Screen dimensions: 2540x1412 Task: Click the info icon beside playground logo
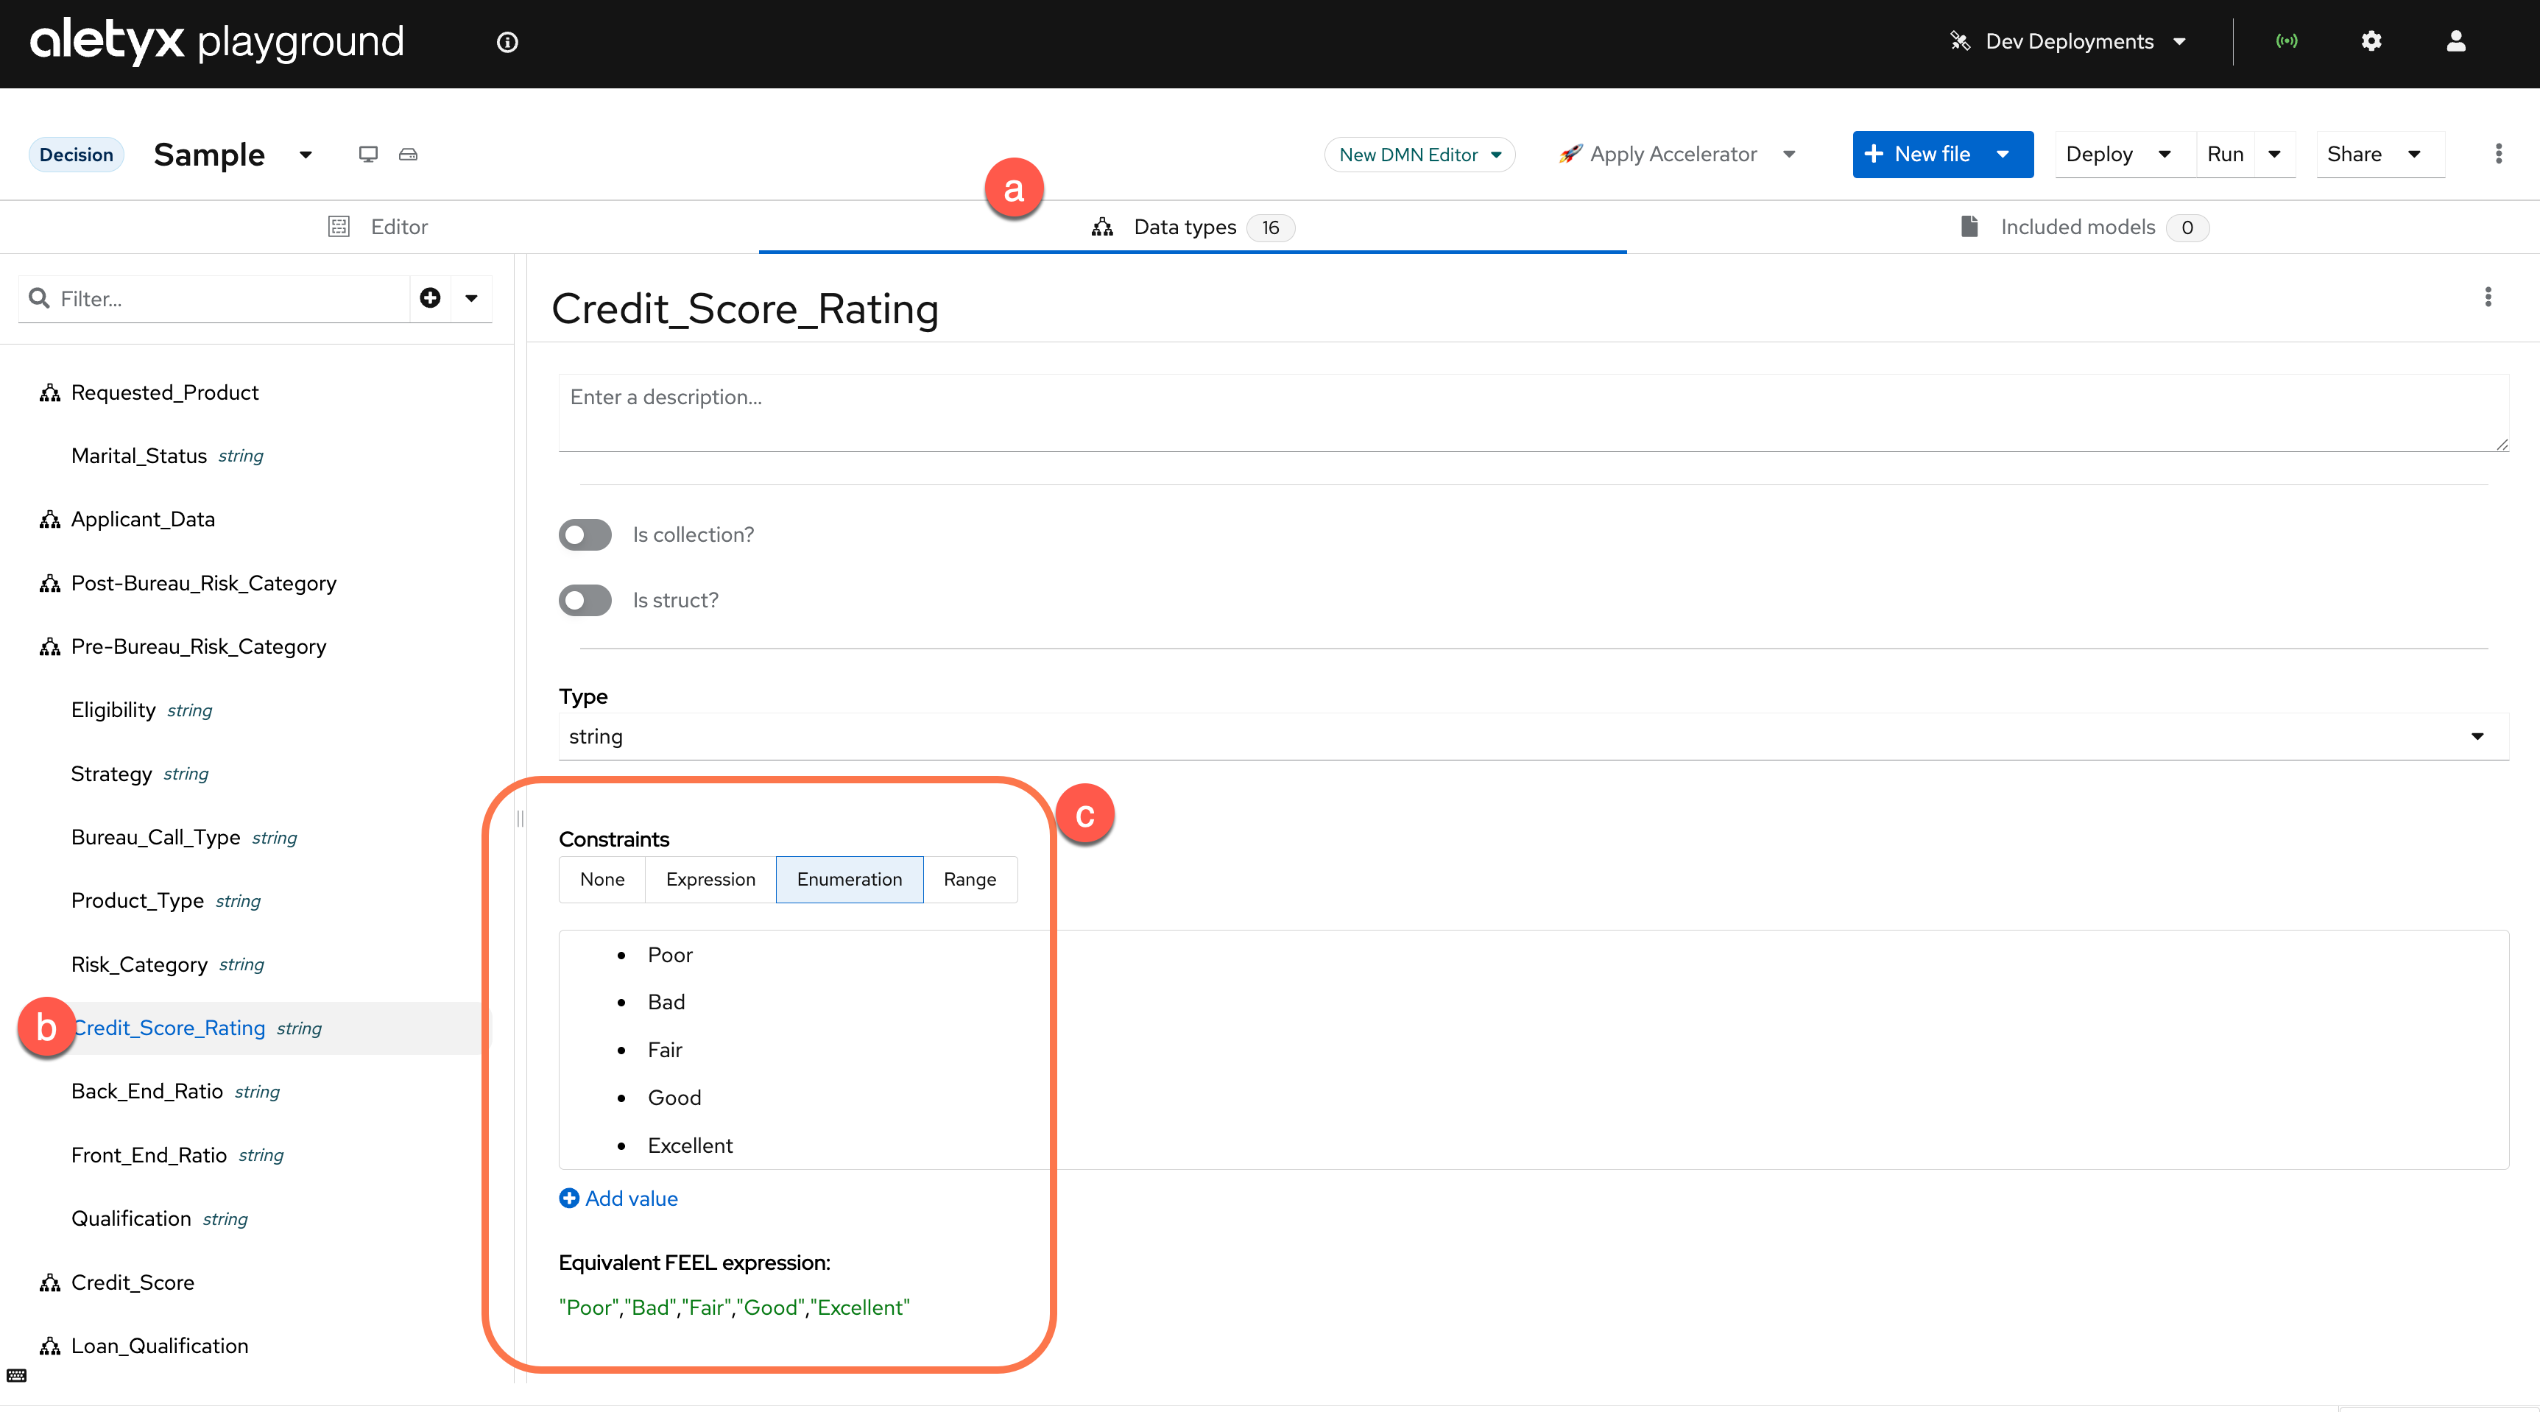pos(507,43)
